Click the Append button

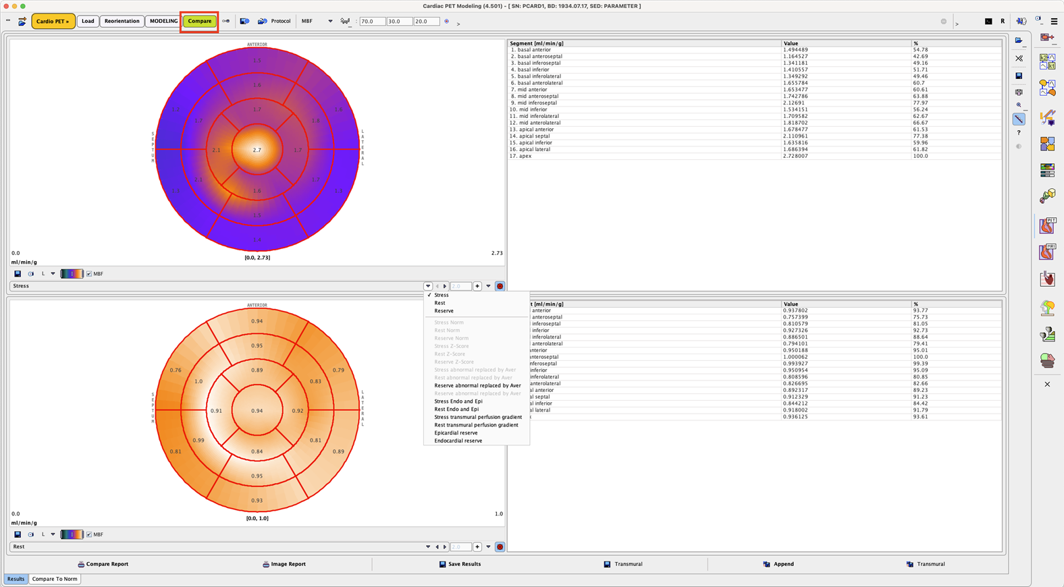pyautogui.click(x=778, y=564)
